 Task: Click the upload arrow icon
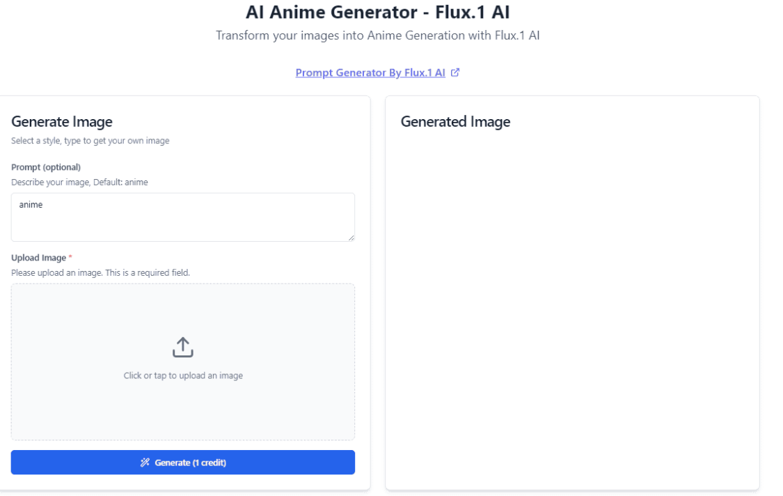tap(183, 347)
